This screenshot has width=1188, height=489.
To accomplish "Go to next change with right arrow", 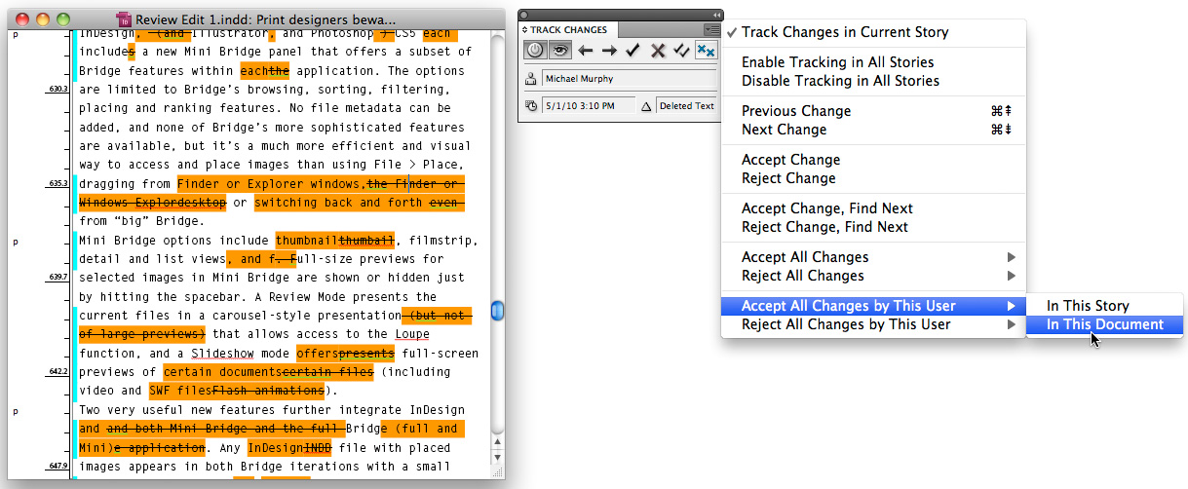I will (609, 51).
